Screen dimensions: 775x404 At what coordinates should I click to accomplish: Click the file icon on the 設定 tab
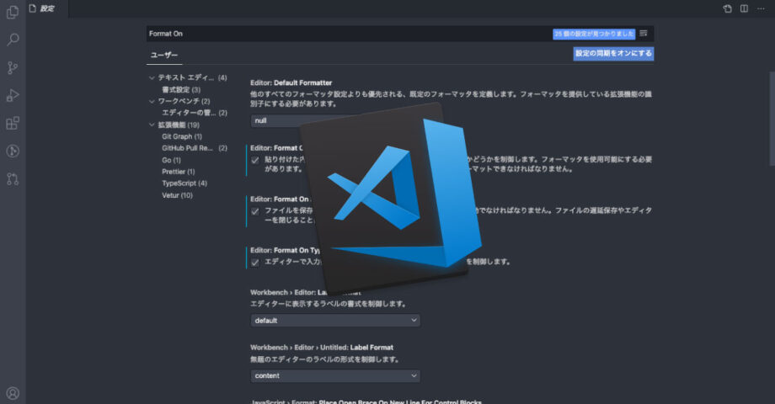pyautogui.click(x=33, y=8)
